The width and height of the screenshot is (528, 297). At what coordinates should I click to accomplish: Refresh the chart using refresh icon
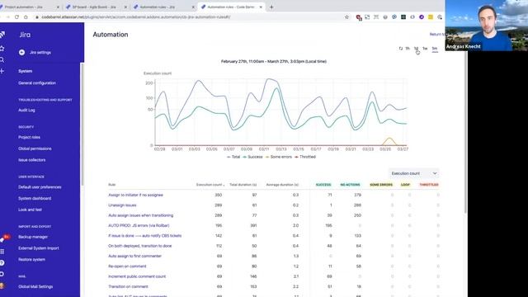(x=401, y=49)
